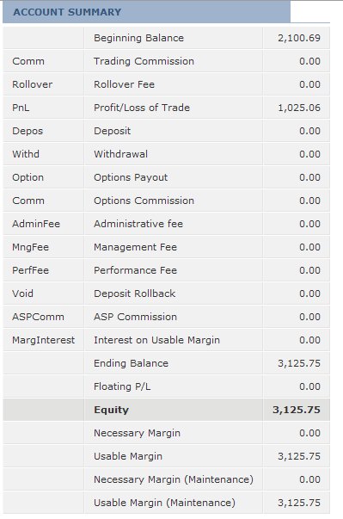343x519 pixels.
Task: Select the Management Fee label
Action: click(135, 247)
